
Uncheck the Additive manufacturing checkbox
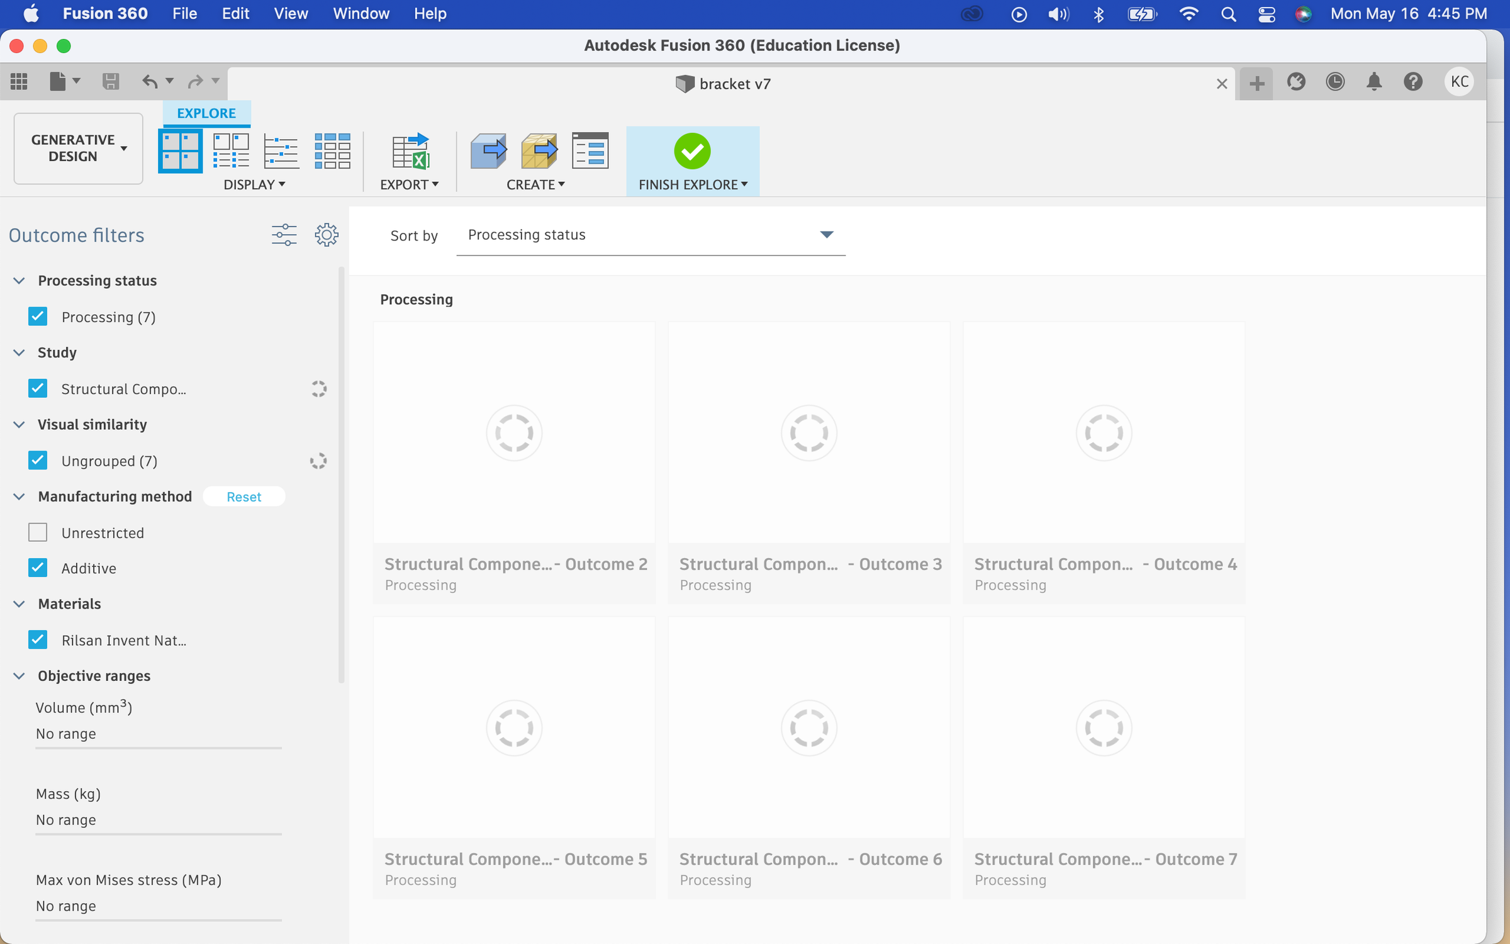click(38, 568)
